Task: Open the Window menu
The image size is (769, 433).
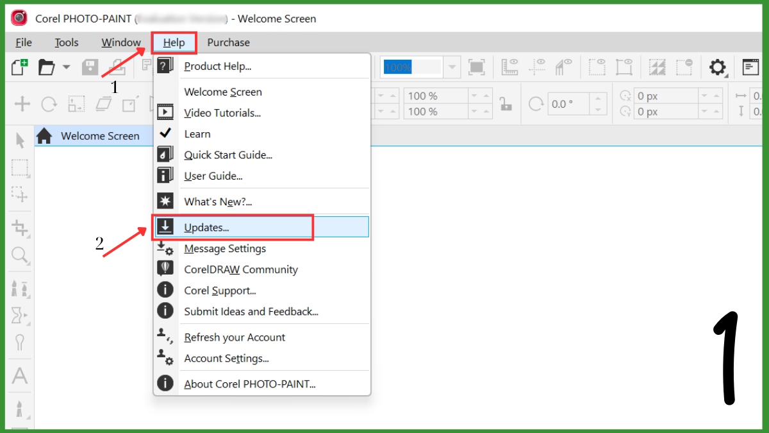Action: click(x=121, y=42)
